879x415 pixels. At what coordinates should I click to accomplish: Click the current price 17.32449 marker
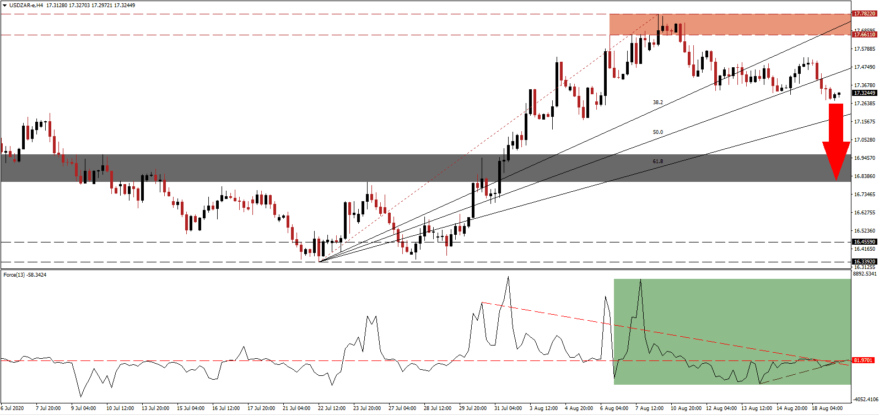click(x=864, y=93)
